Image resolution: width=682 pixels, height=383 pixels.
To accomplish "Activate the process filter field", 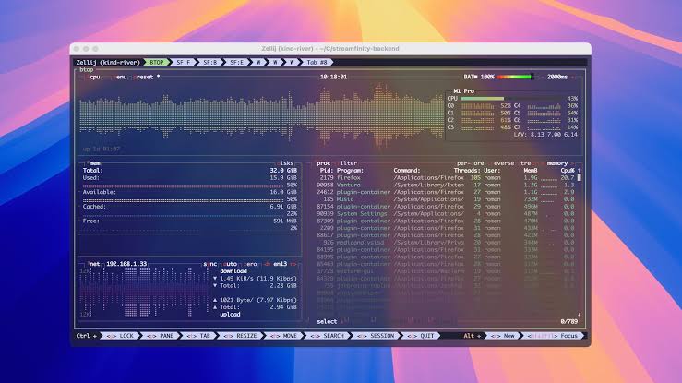I will (x=348, y=163).
